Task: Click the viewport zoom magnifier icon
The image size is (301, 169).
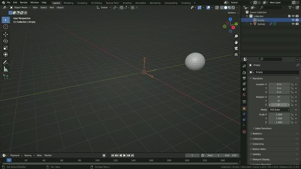Action: (x=236, y=36)
